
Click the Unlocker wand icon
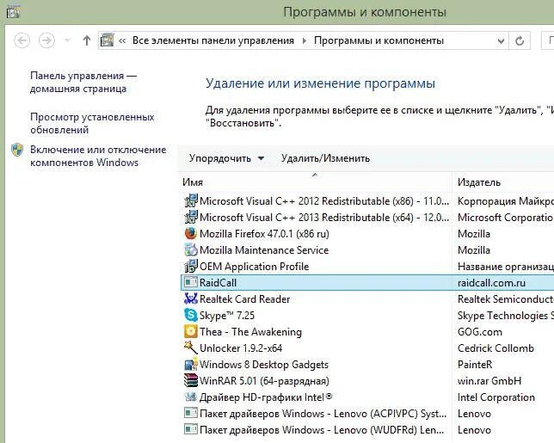click(x=191, y=348)
